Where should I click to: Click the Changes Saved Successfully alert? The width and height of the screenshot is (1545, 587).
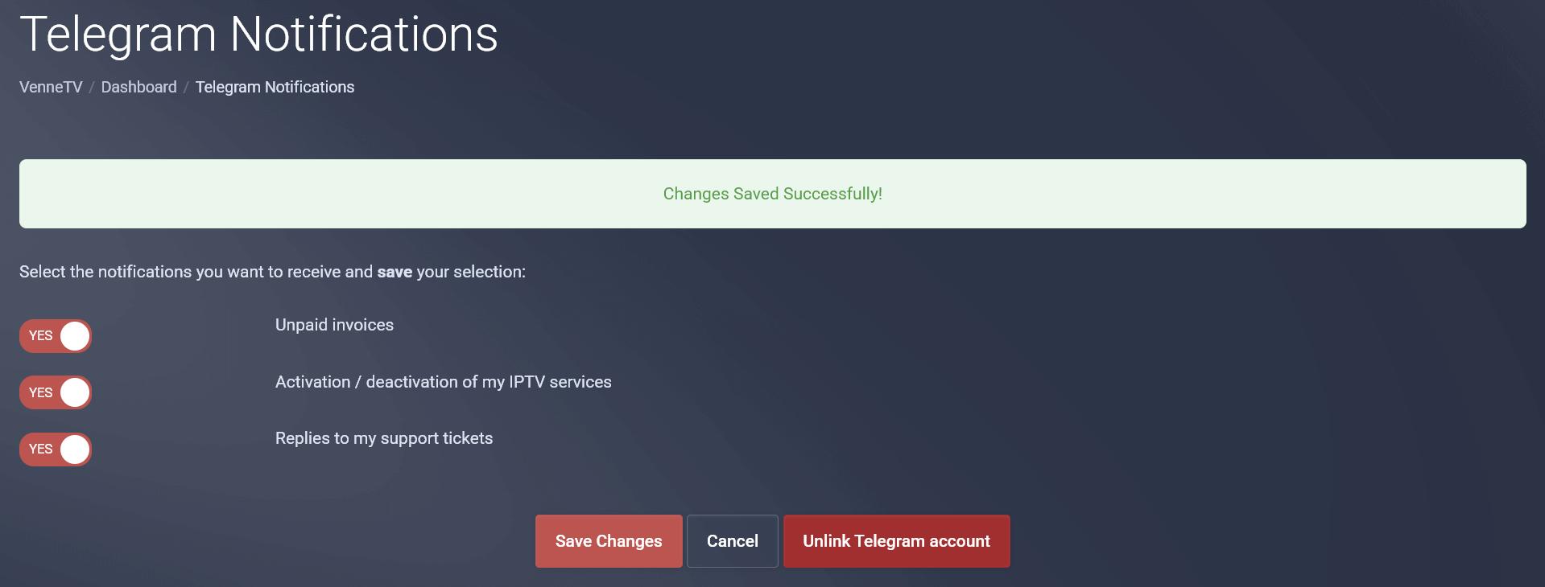point(772,193)
